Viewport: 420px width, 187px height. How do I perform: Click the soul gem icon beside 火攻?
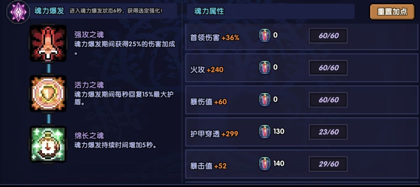[264, 68]
